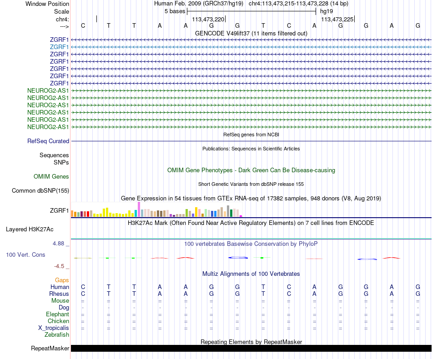Open the RefSeq Curated track label
432x359 pixels.
(48, 141)
